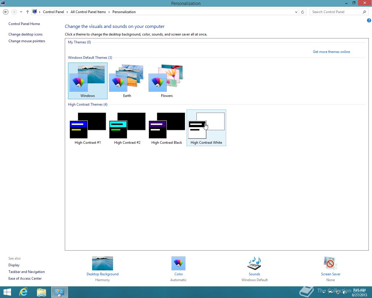The height and width of the screenshot is (298, 372).
Task: Apply the Flowers theme
Action: (x=167, y=81)
